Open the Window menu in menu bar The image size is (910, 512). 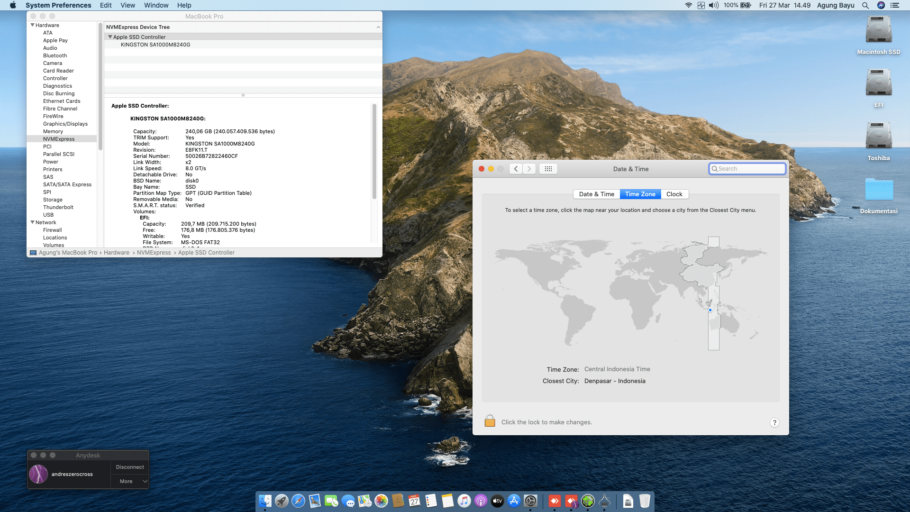(156, 5)
